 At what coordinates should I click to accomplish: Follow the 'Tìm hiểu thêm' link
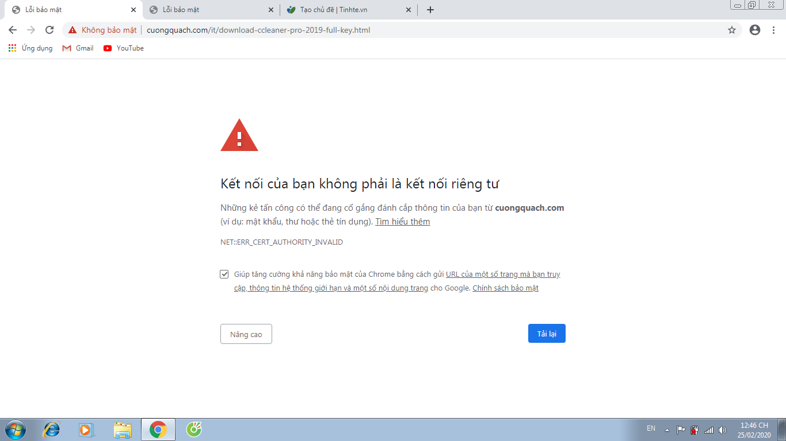[403, 222]
